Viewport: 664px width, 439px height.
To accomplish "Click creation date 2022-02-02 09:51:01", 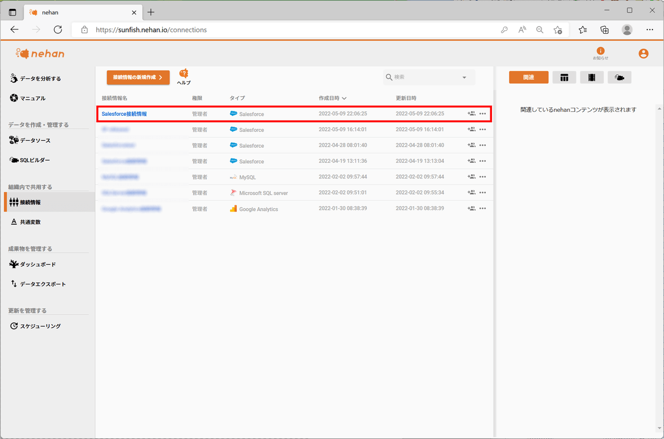I will point(343,193).
